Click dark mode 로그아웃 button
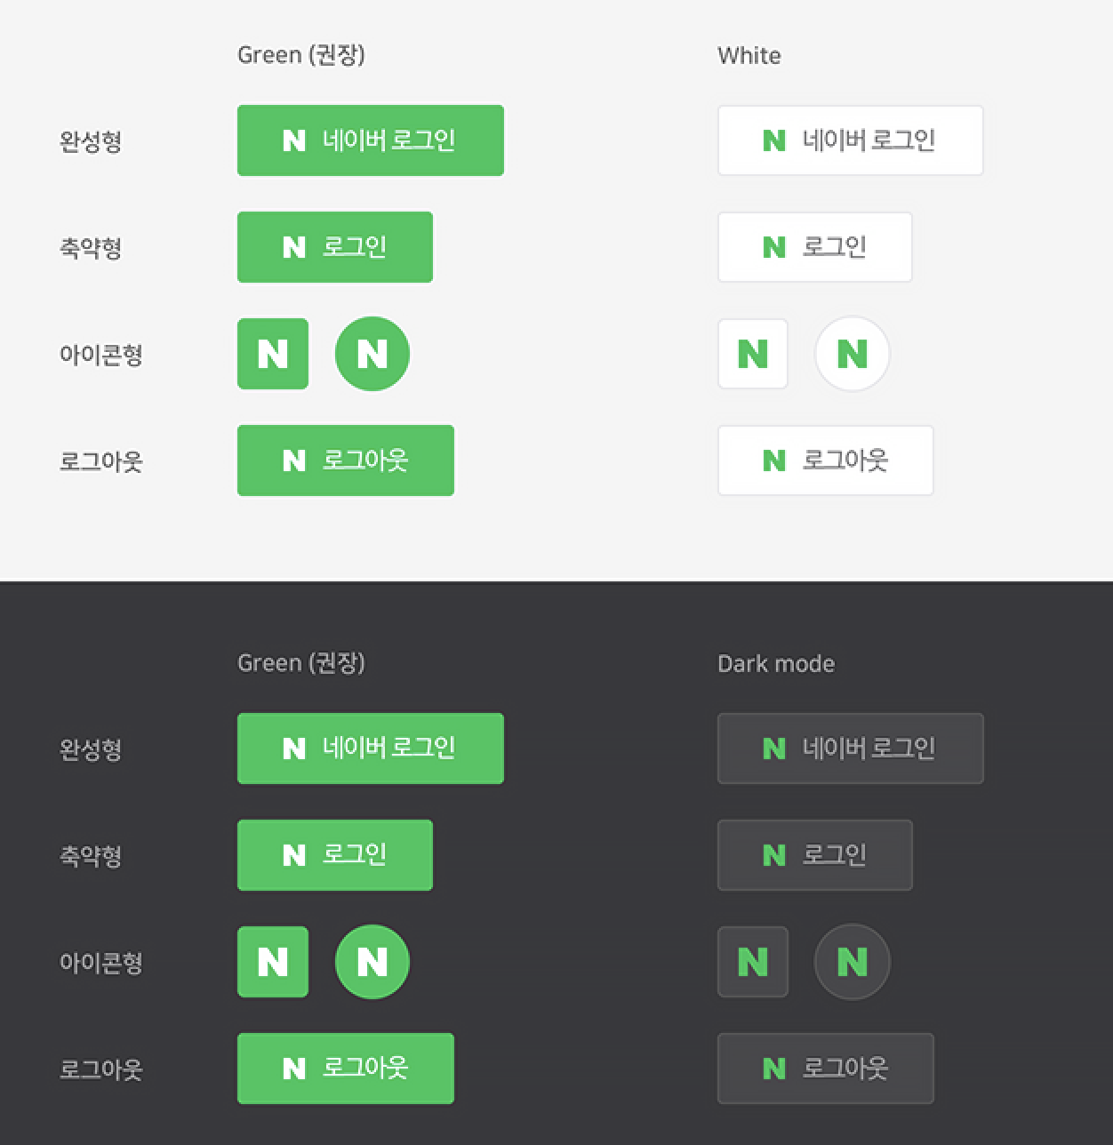The height and width of the screenshot is (1145, 1113). coord(826,1069)
